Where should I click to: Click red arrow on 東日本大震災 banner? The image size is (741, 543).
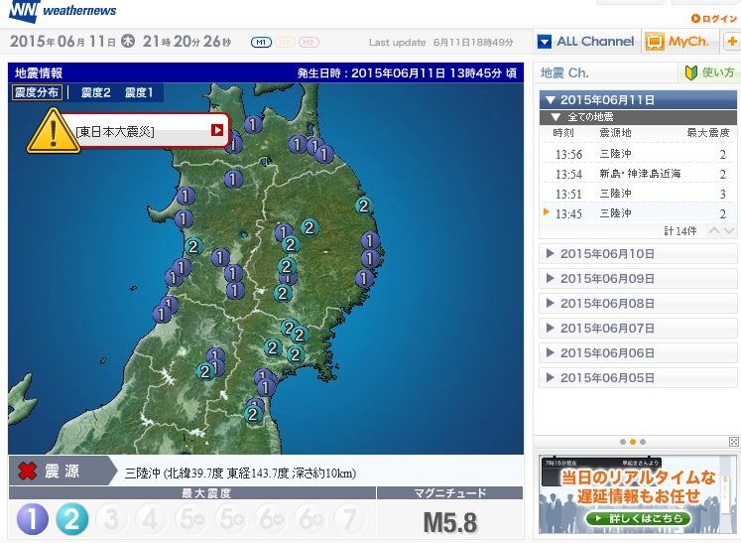[x=216, y=130]
